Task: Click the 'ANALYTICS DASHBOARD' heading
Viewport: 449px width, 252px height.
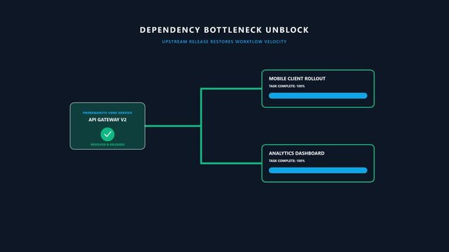Action: tap(297, 153)
